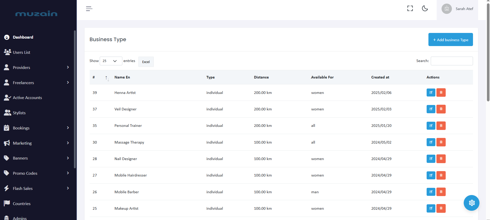Enter fullscreen mode via top bar icon
The image size is (490, 220).
tap(410, 8)
